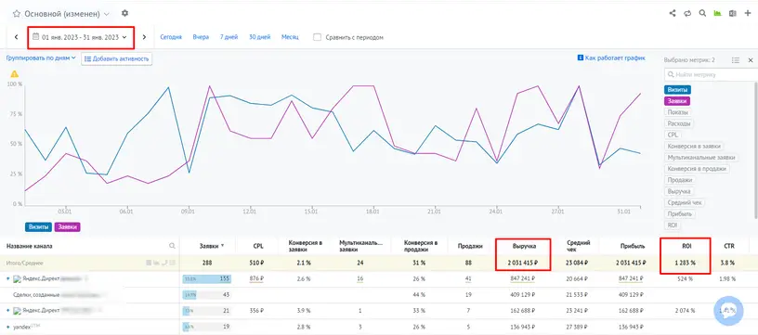Close the metrics selection panel

751,60
